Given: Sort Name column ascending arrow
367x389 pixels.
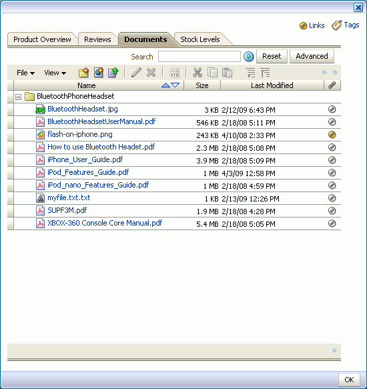Looking at the screenshot, I should coord(165,85).
